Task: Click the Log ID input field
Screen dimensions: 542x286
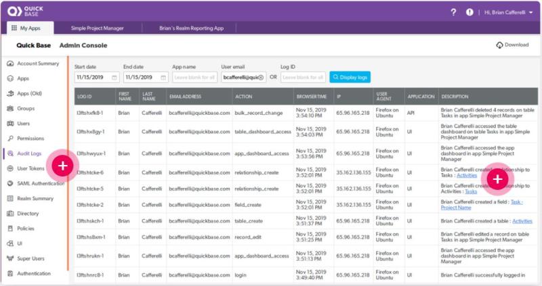Action: coord(303,77)
